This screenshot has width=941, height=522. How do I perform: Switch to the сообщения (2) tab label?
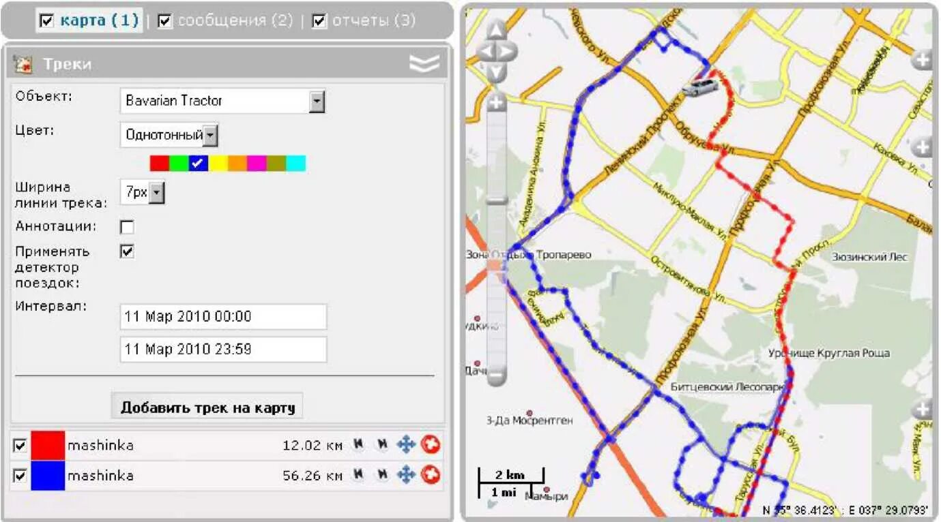click(235, 20)
